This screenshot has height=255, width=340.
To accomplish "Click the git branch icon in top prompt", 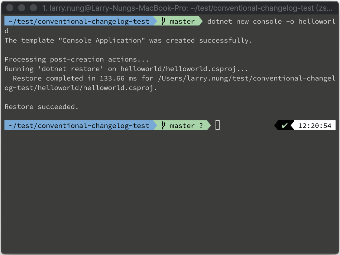I will coord(163,21).
